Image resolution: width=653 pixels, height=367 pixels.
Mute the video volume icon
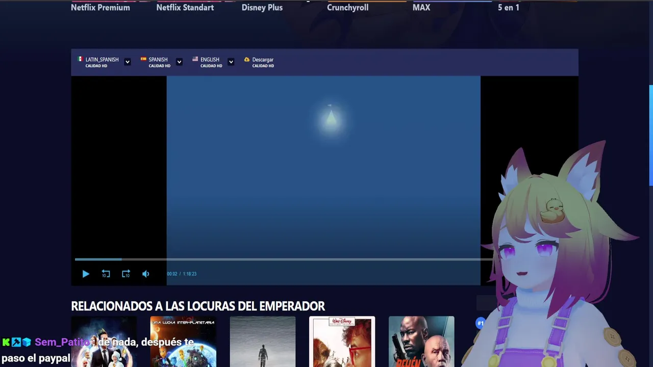point(146,274)
